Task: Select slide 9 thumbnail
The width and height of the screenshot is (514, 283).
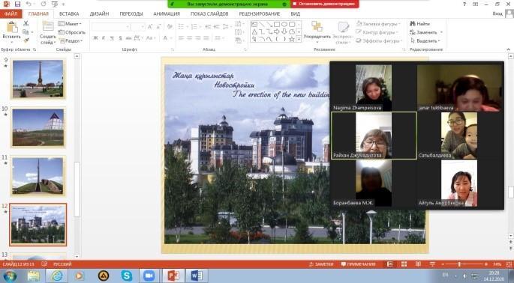Action: tap(38, 79)
